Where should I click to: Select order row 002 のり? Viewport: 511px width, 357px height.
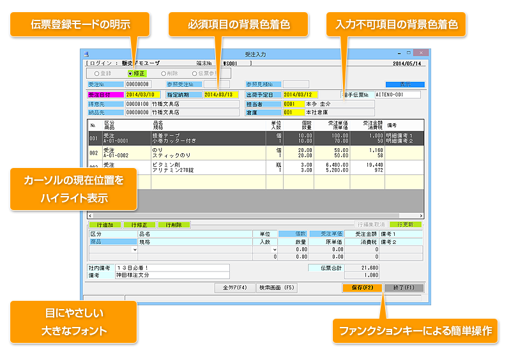256,153
